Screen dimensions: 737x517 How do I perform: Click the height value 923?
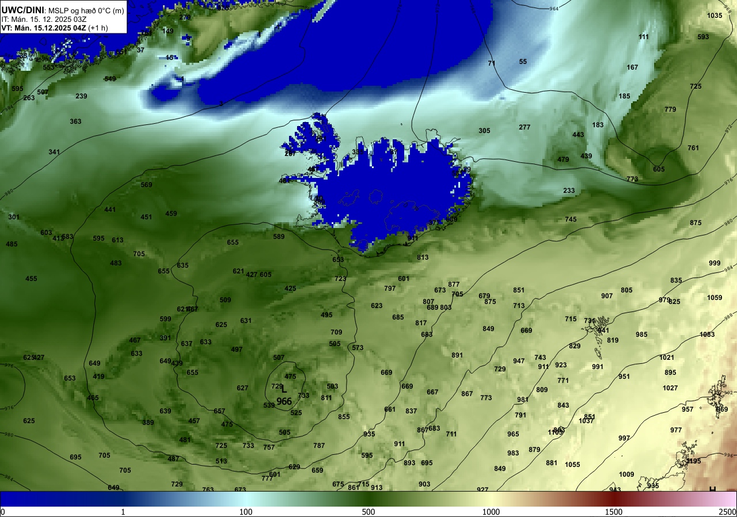pyautogui.click(x=561, y=365)
